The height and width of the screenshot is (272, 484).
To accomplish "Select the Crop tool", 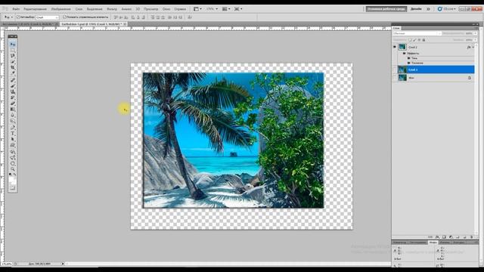I will [x=13, y=67].
